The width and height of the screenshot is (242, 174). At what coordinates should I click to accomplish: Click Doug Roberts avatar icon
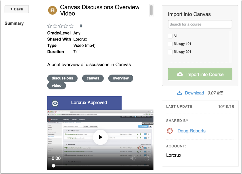coord(170,131)
